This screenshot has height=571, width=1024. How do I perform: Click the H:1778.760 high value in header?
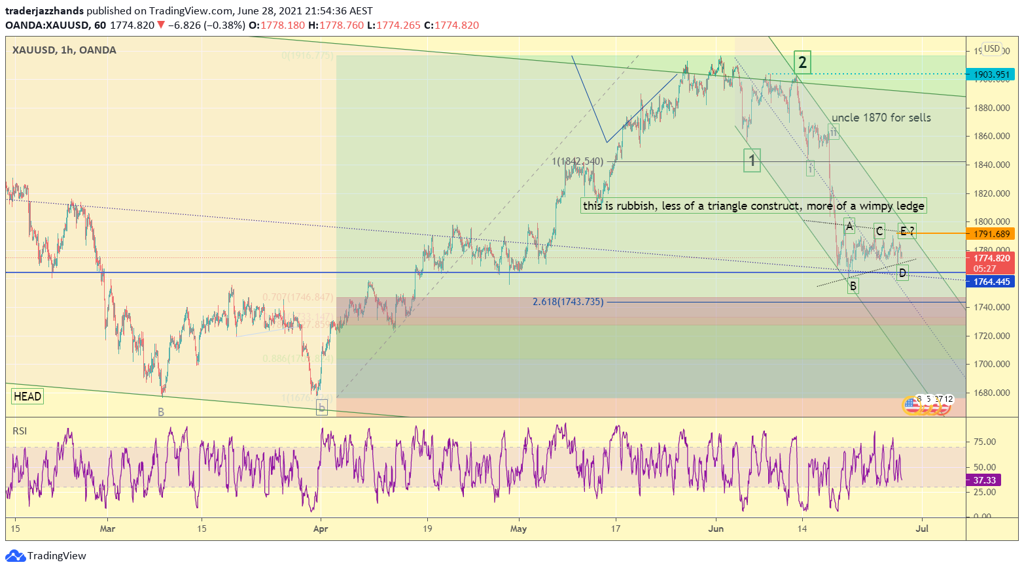336,25
